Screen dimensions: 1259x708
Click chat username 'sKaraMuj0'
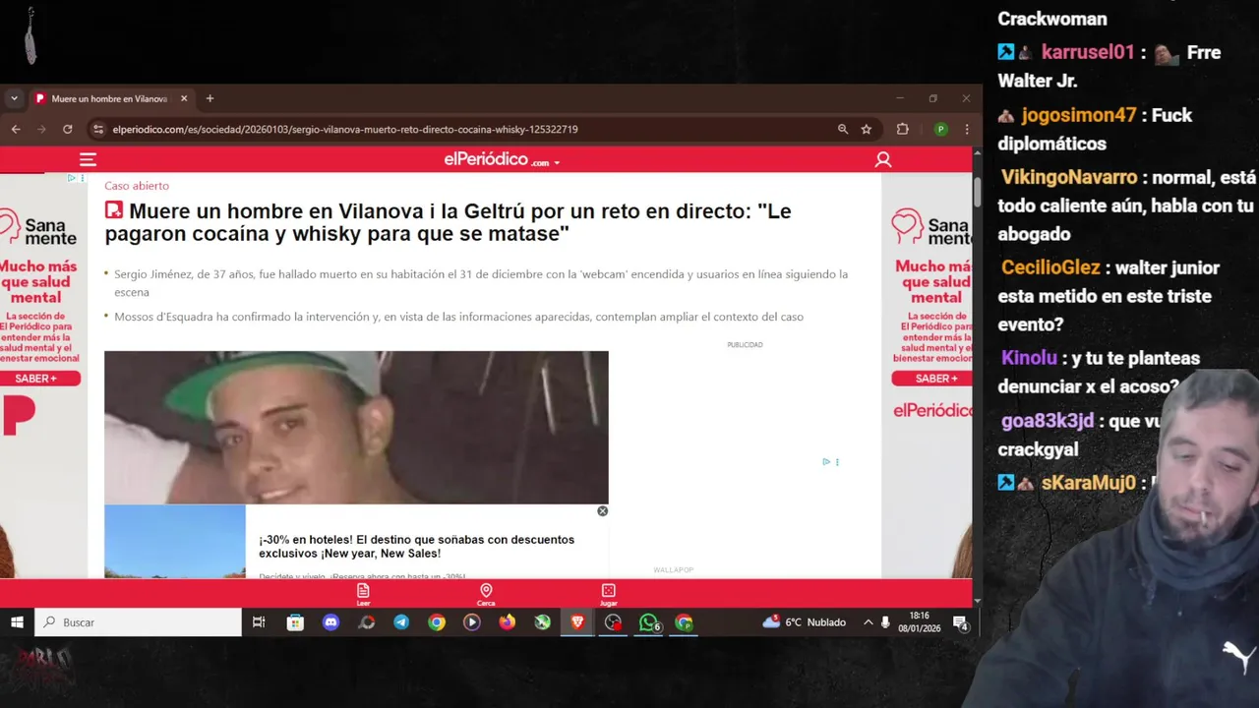[1089, 483]
